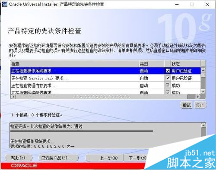Click left arrow of table horizontal scrollbar

tap(13, 97)
